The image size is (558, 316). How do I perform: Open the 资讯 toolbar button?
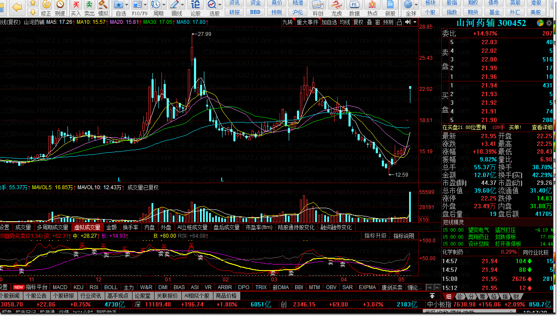tap(234, 3)
